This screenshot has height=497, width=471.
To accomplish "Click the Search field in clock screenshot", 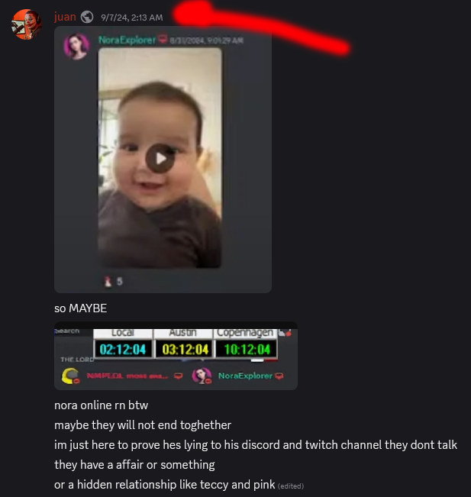I will (x=73, y=331).
